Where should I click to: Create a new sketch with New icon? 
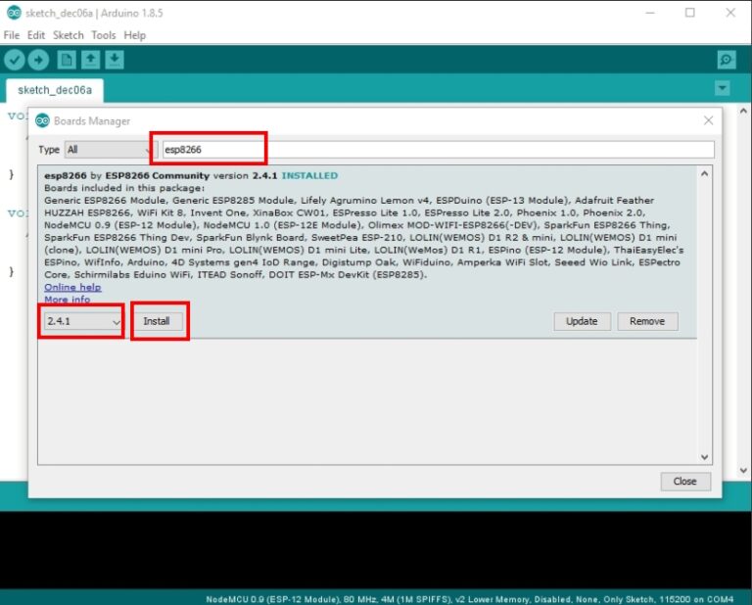(67, 60)
